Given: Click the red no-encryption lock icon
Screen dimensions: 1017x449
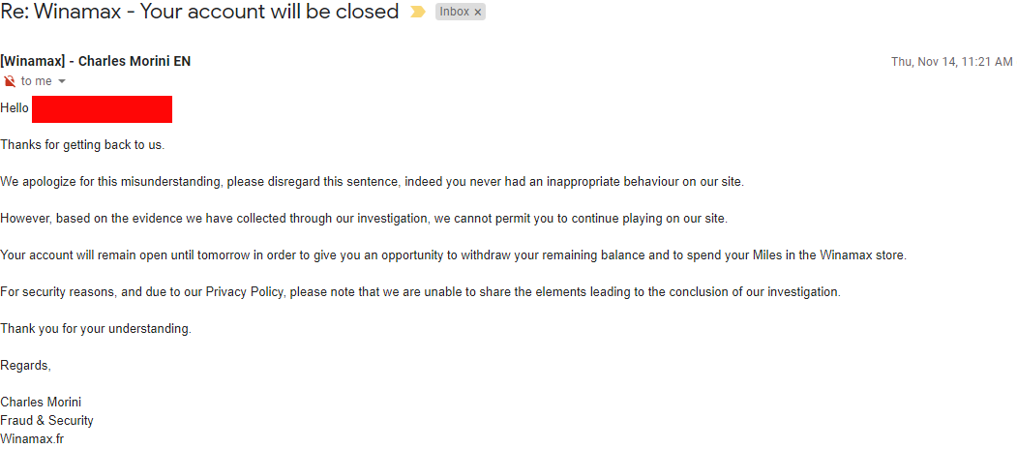Looking at the screenshot, I should coord(9,81).
